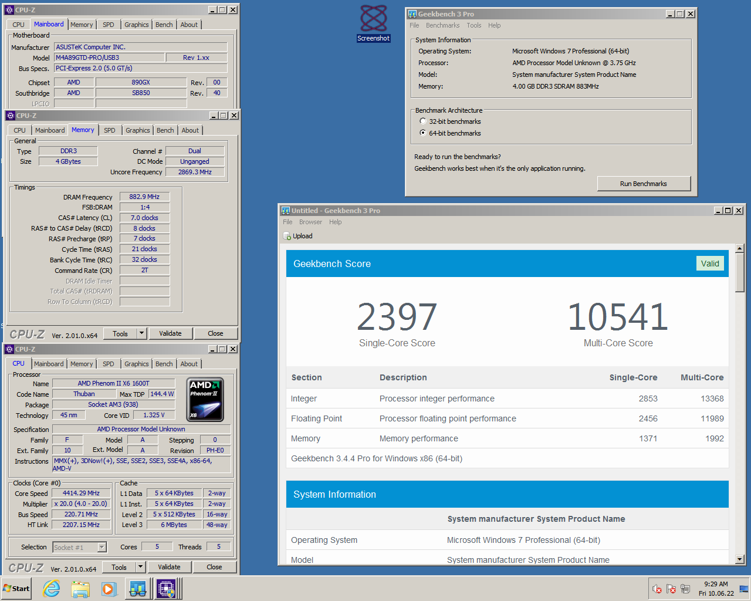Screen dimensions: 751x601
Task: Click the Southbridge model value SB850
Action: [x=141, y=93]
